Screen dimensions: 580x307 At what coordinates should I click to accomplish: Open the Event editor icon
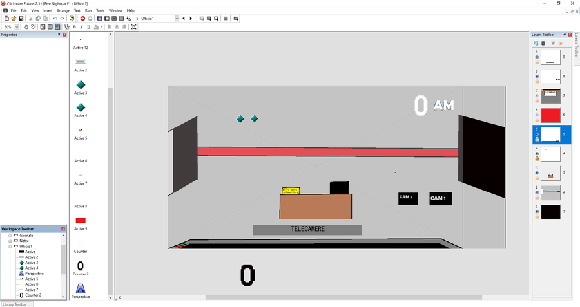pos(114,19)
